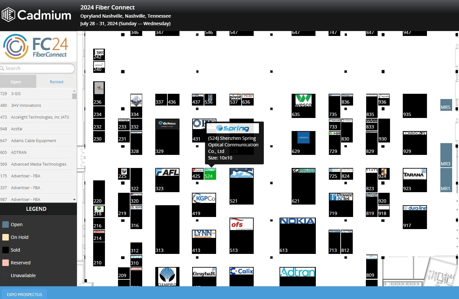Open the Digicomm booth 621

tap(303, 186)
